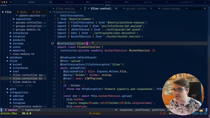Click the @Post('upload') decorator line
This screenshot has width=210, height=118.
point(72,61)
